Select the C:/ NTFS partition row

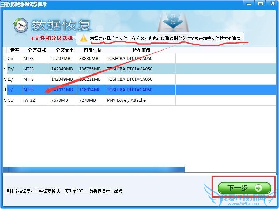tap(70, 59)
